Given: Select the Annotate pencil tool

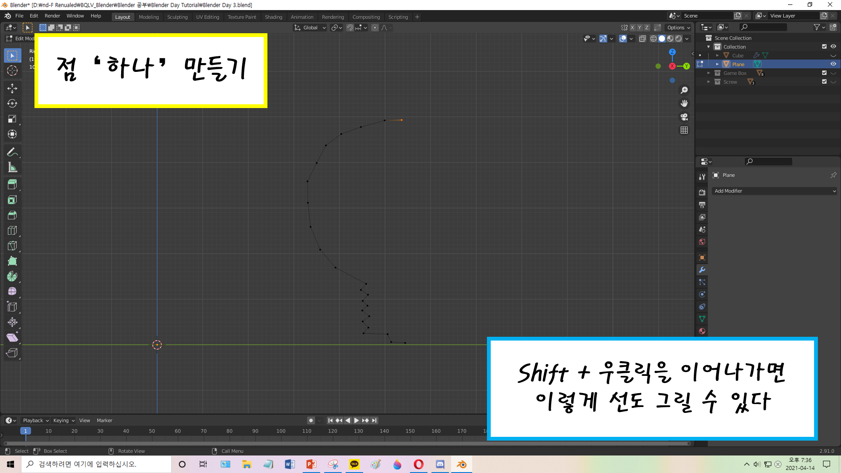Looking at the screenshot, I should [x=12, y=152].
